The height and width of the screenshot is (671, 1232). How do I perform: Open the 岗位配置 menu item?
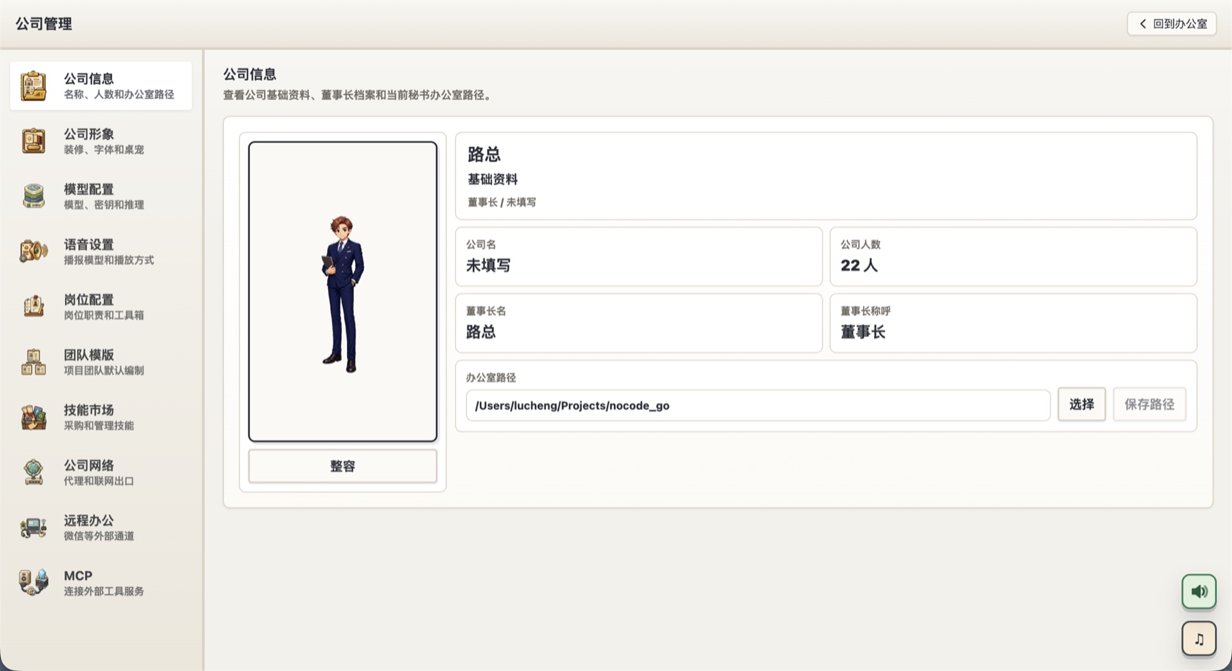coord(101,306)
